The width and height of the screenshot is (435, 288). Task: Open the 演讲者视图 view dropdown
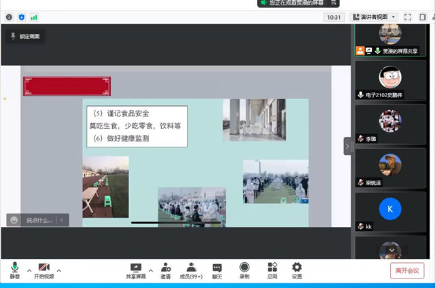[x=374, y=17]
